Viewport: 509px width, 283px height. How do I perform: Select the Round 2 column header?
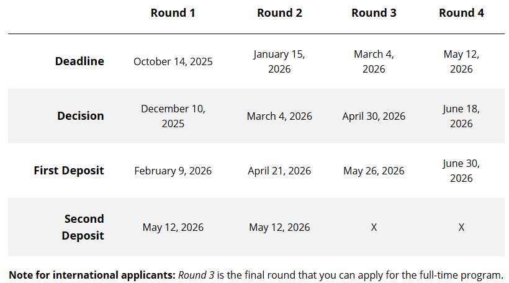coord(279,13)
